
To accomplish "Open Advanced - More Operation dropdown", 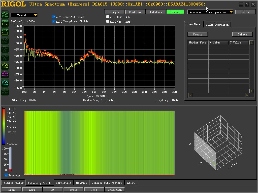I will [x=211, y=12].
